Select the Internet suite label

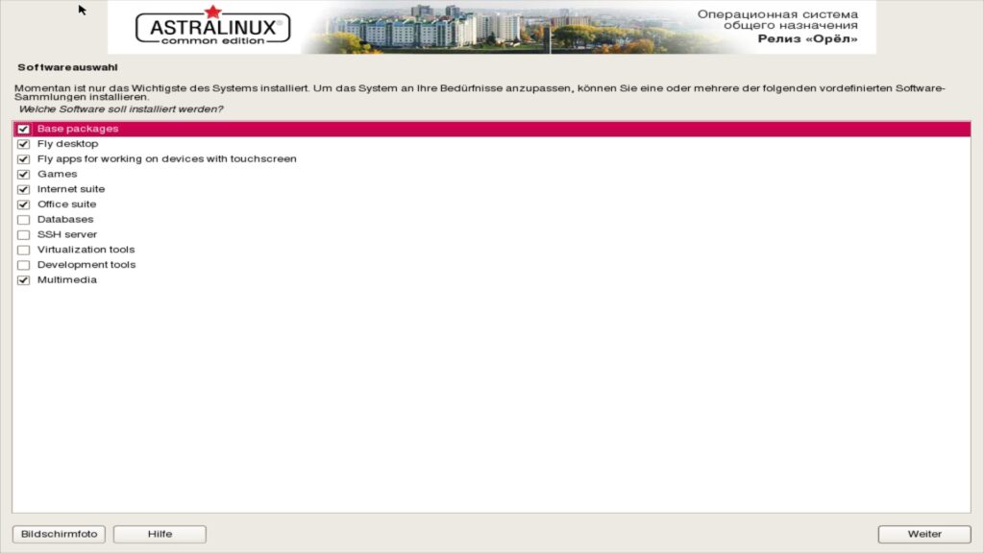[x=71, y=189]
